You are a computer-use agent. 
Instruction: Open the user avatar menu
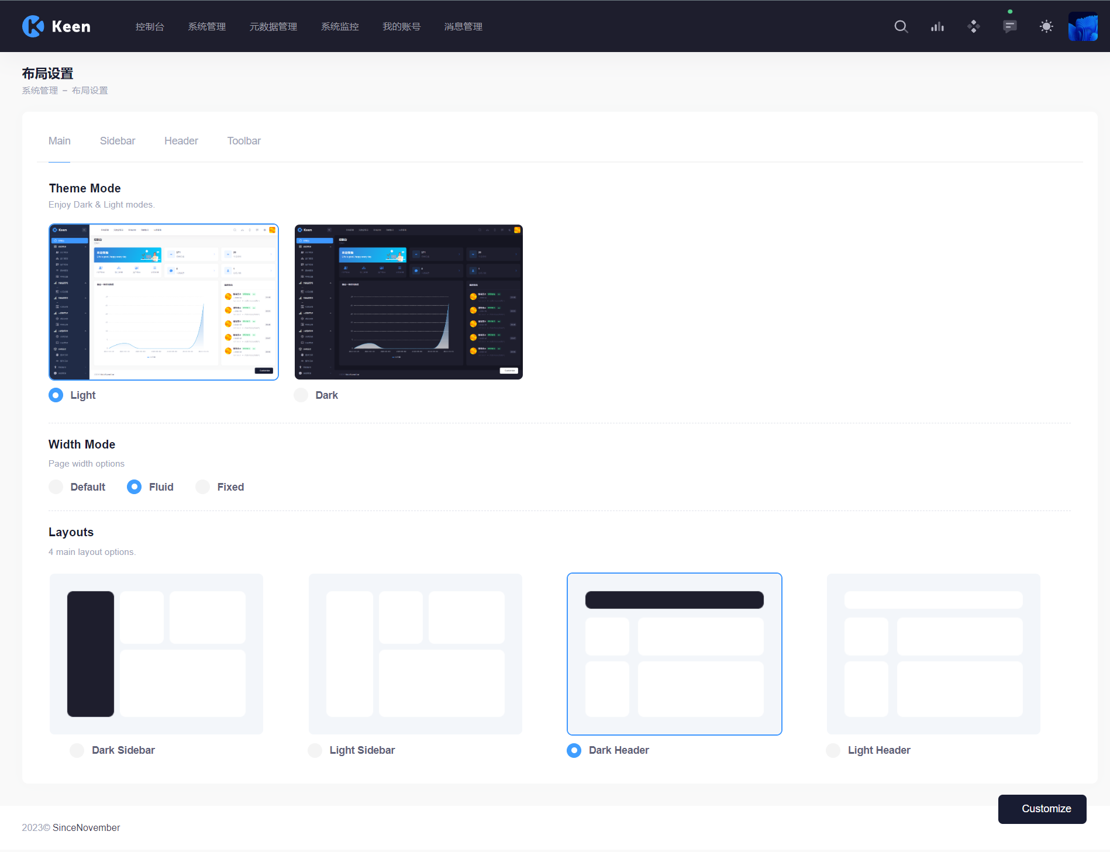1083,26
